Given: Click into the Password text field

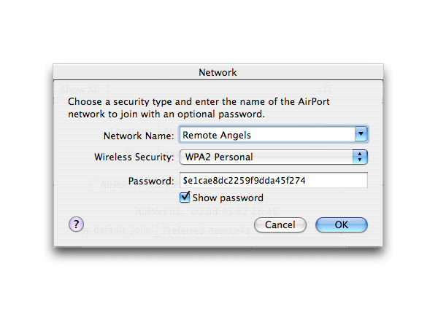Looking at the screenshot, I should coord(274,180).
